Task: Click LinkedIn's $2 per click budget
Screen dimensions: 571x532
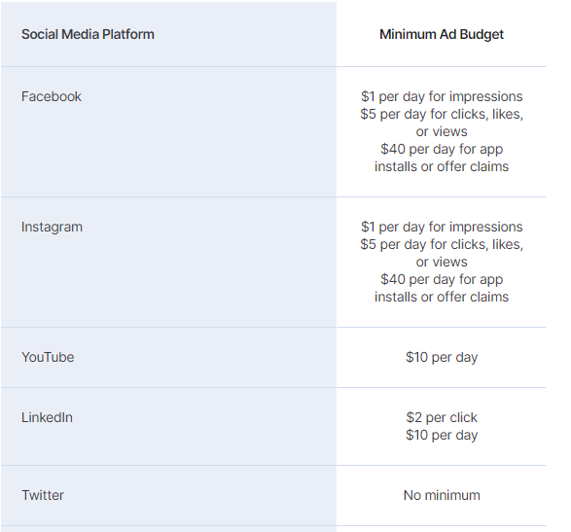Action: click(x=442, y=417)
